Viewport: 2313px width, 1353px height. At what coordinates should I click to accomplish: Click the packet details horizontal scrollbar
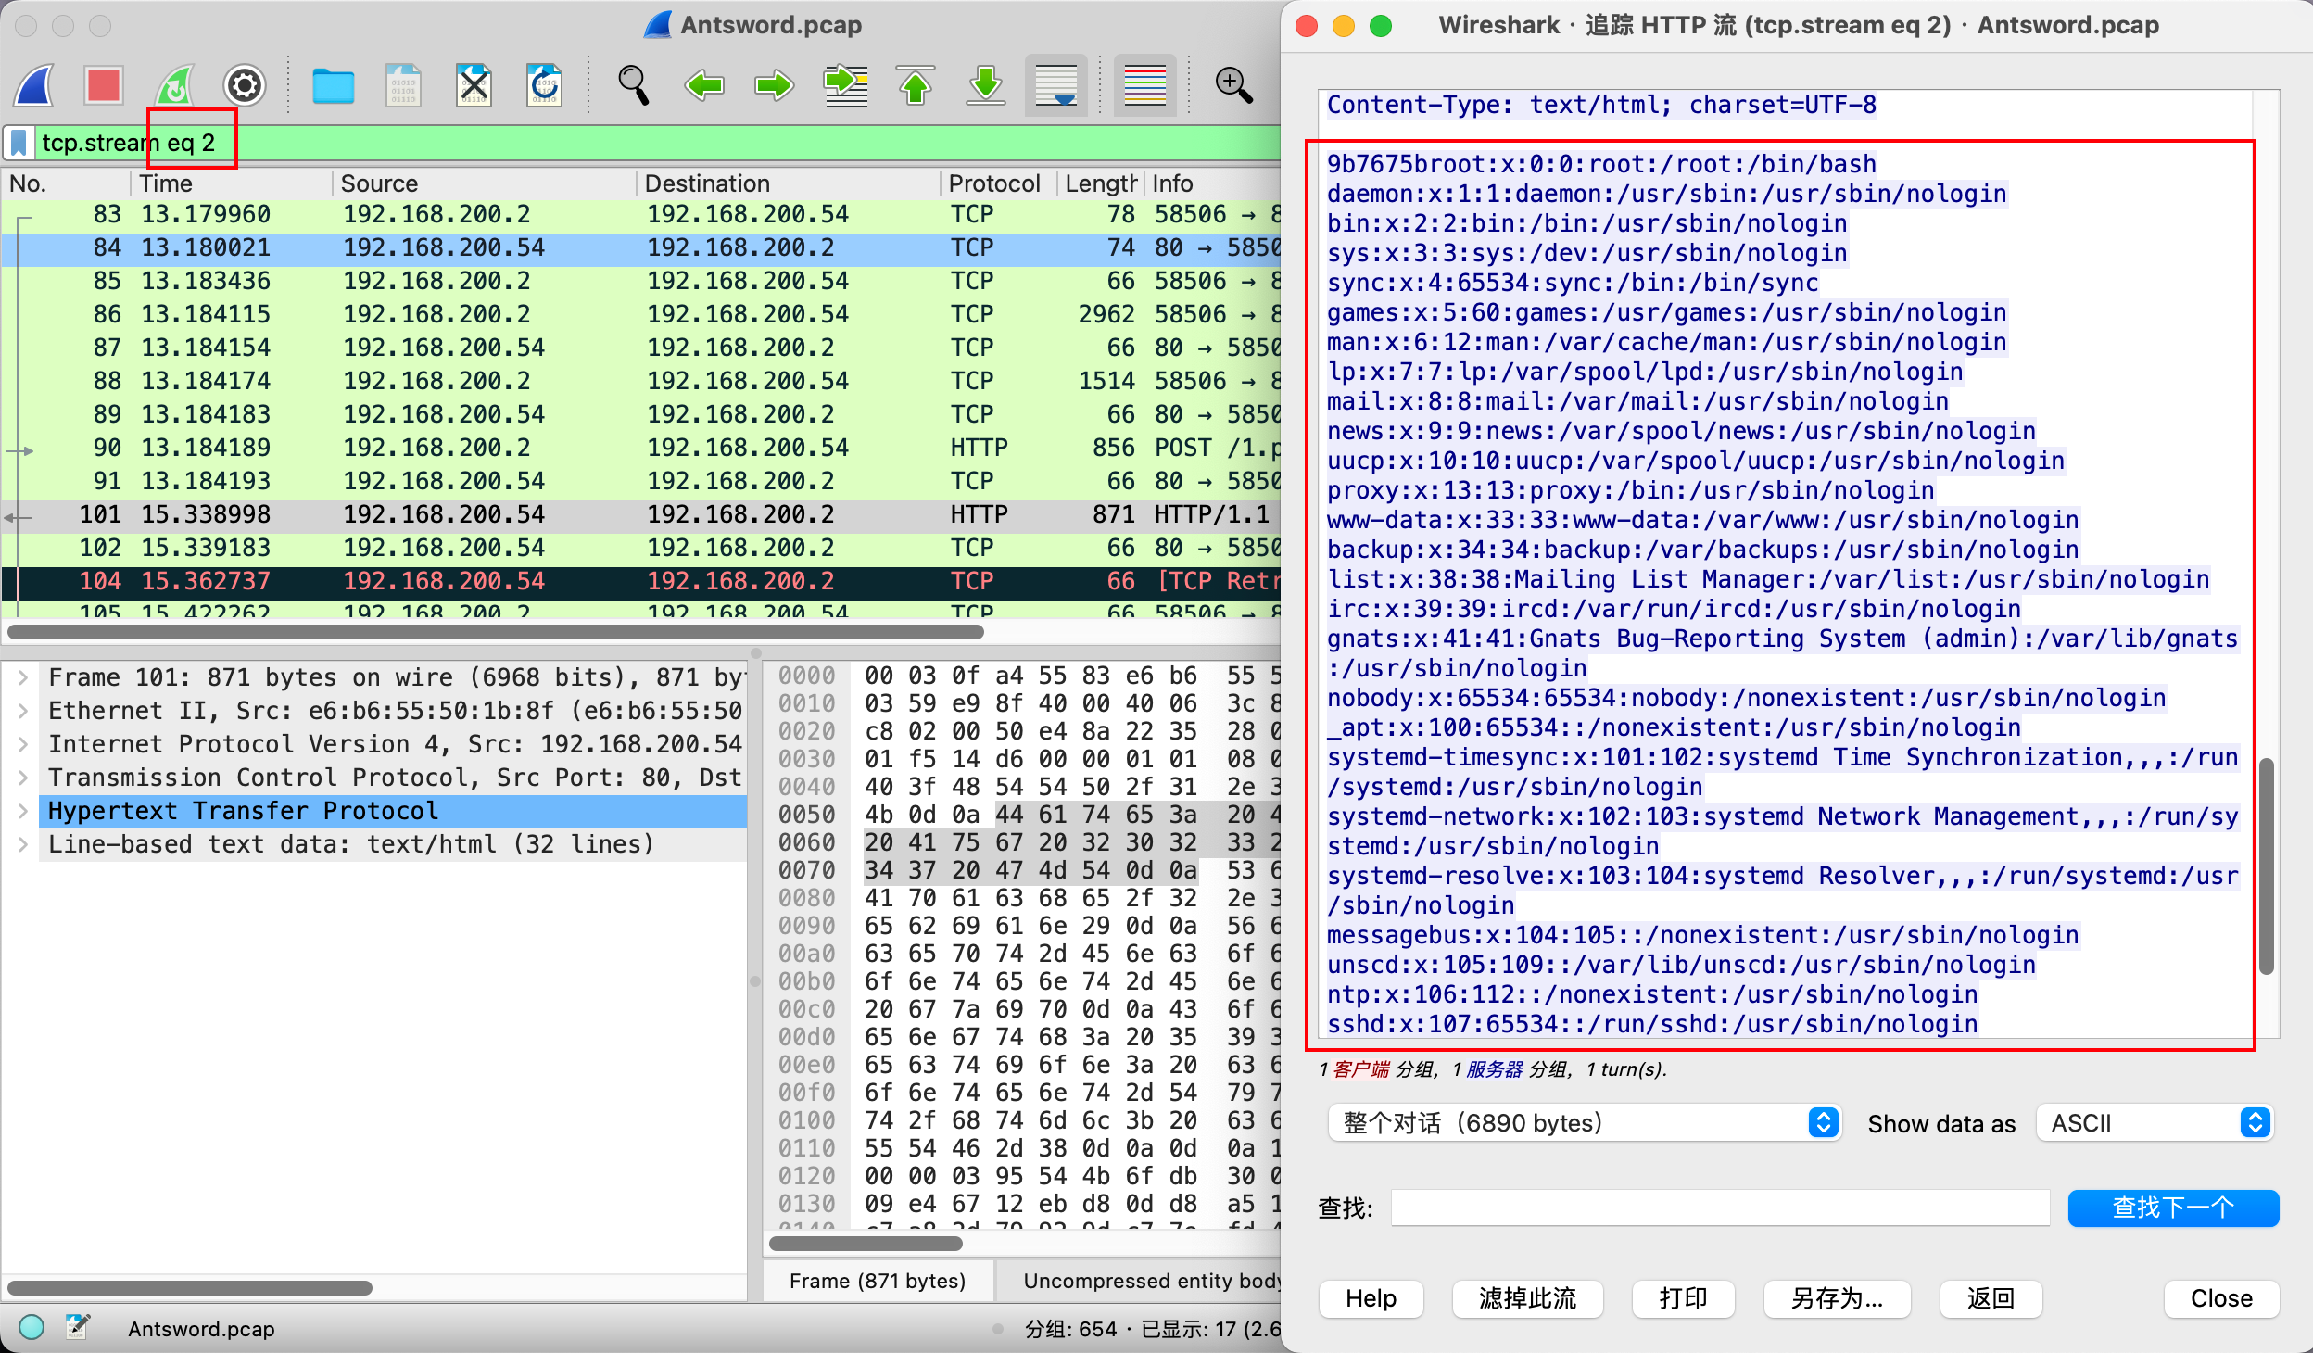pyautogui.click(x=190, y=1288)
